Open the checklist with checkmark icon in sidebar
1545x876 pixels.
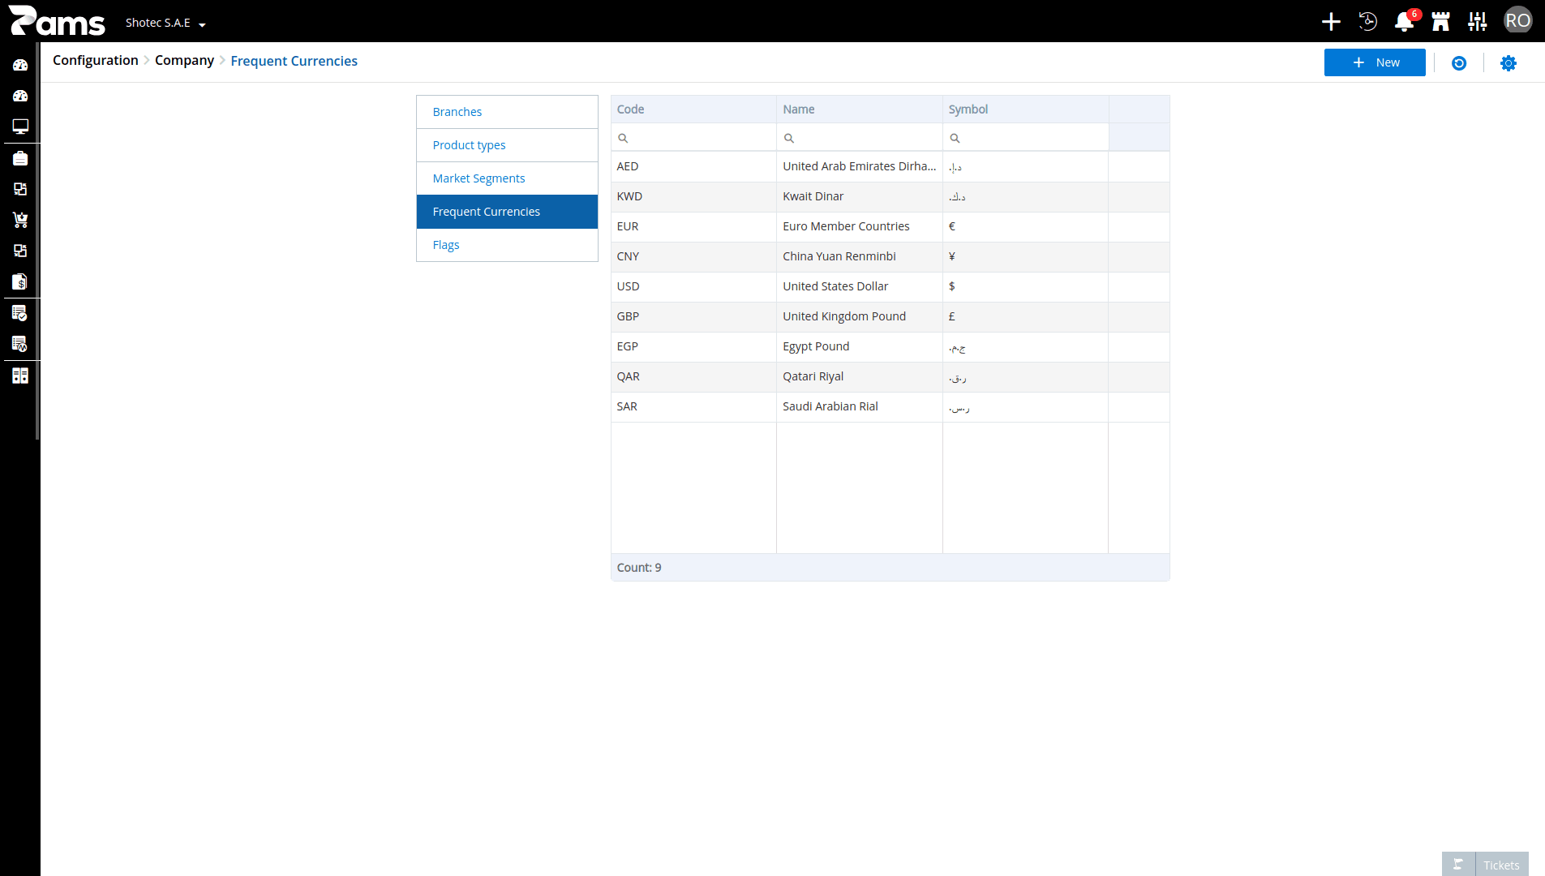(20, 313)
